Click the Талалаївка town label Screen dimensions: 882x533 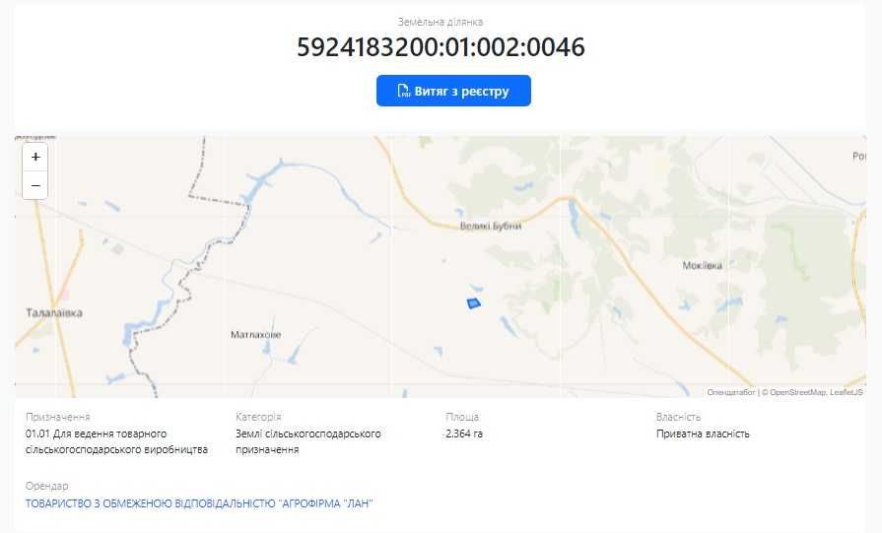pyautogui.click(x=54, y=312)
